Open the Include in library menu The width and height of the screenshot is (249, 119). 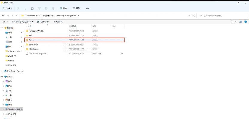22,22
